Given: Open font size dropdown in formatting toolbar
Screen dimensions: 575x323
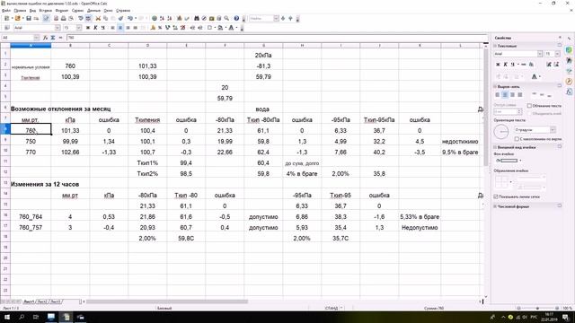Looking at the screenshot, I should tap(78, 28).
